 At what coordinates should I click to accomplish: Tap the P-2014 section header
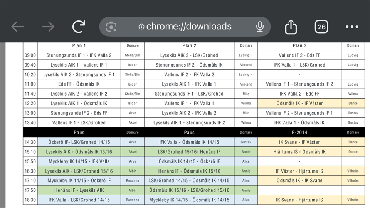click(299, 133)
